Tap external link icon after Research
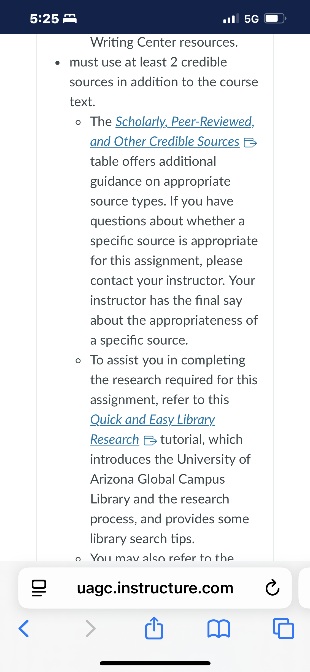Image resolution: width=310 pixels, height=672 pixels. click(150, 441)
